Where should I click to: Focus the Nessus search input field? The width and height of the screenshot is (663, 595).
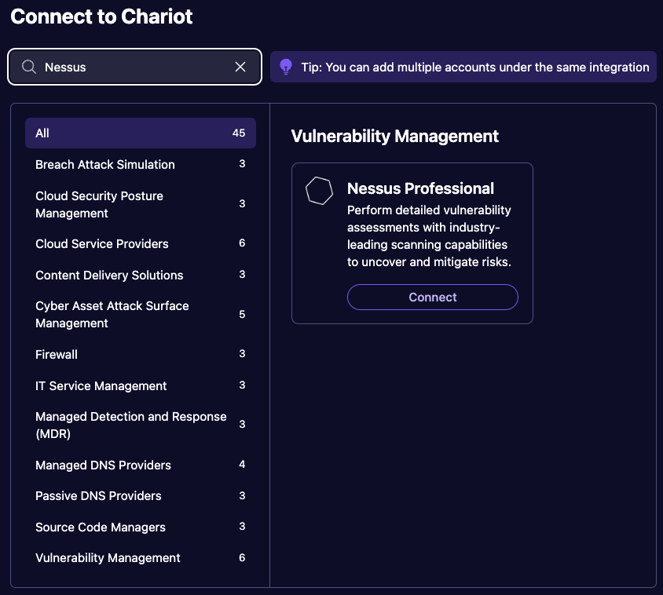[134, 67]
